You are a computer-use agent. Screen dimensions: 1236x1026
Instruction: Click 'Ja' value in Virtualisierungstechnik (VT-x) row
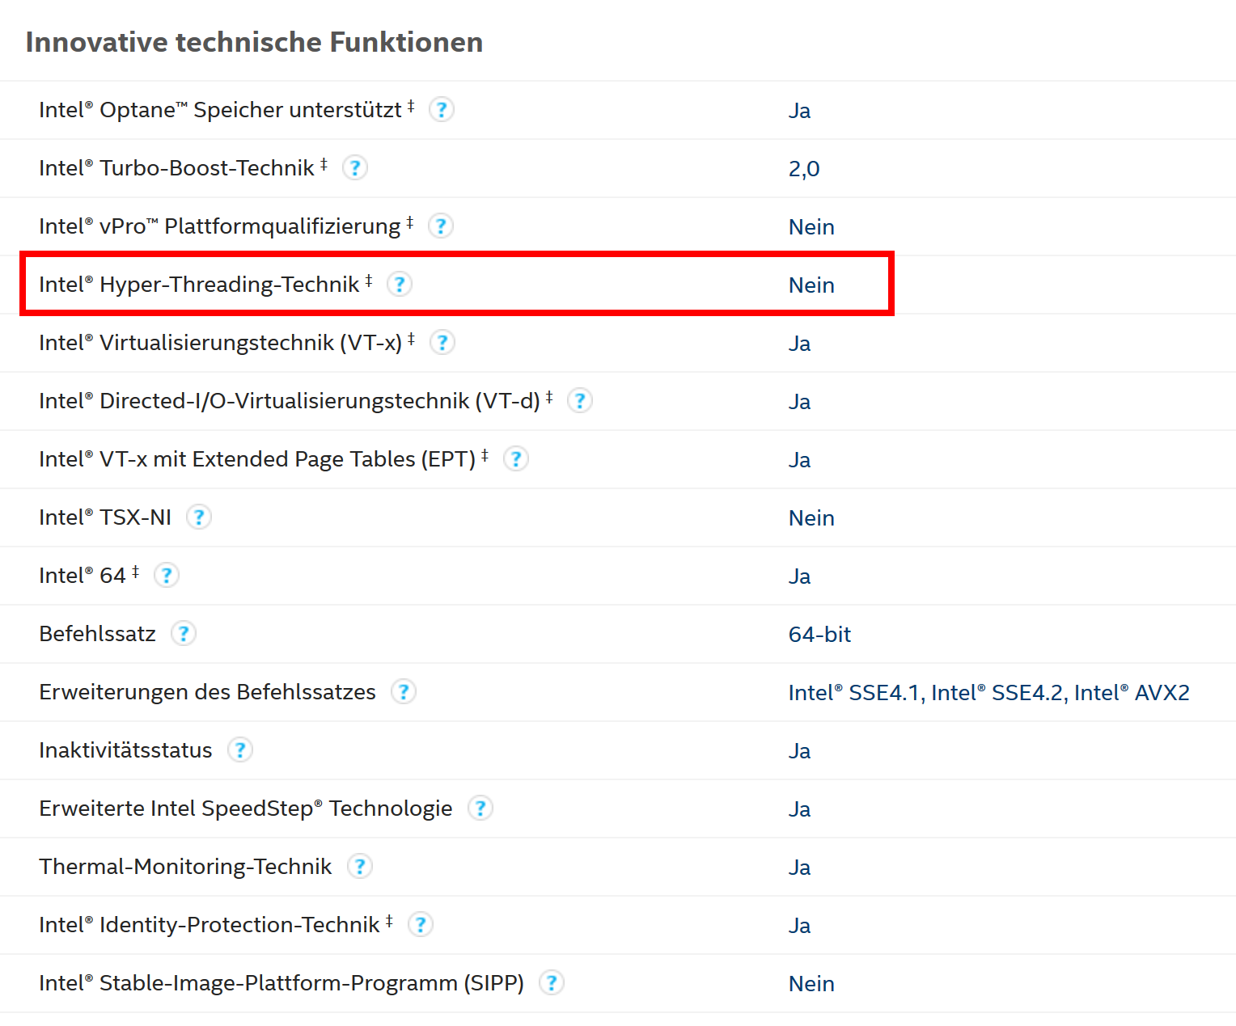799,344
